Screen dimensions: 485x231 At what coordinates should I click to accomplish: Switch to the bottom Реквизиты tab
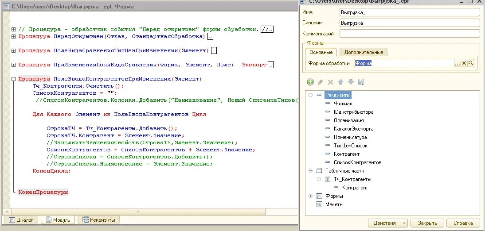coord(98,220)
